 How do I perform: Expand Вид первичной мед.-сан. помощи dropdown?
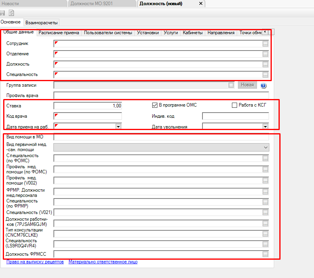point(265,148)
